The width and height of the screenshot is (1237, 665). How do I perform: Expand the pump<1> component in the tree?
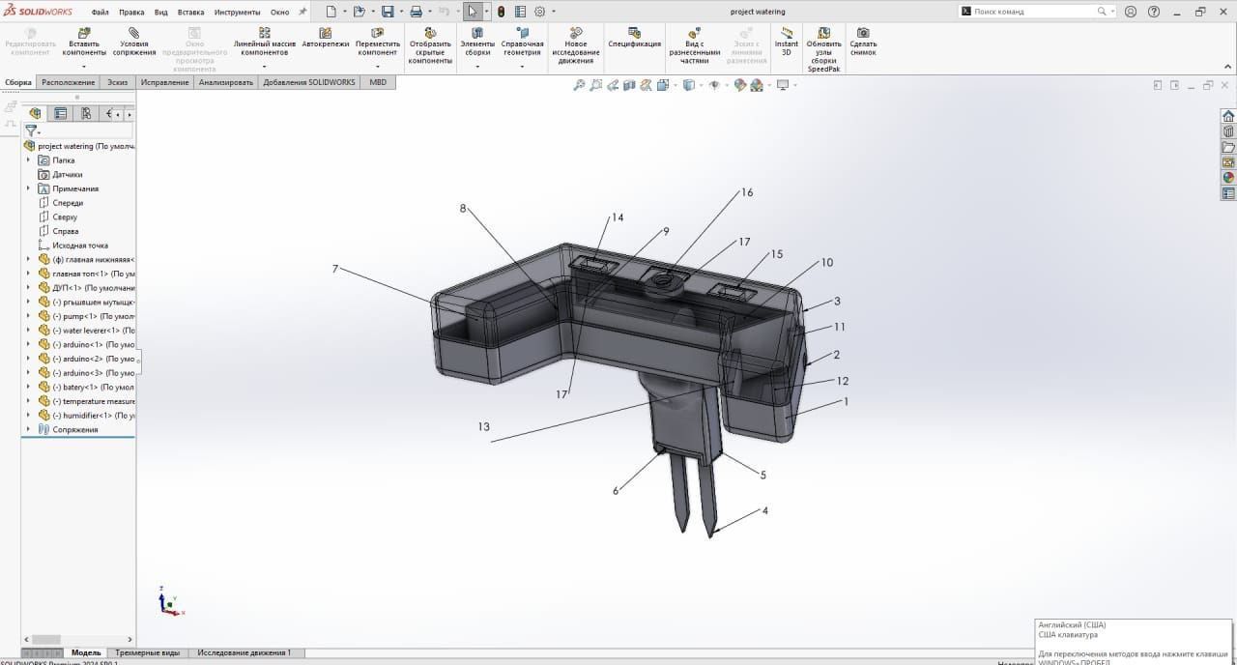coord(29,316)
